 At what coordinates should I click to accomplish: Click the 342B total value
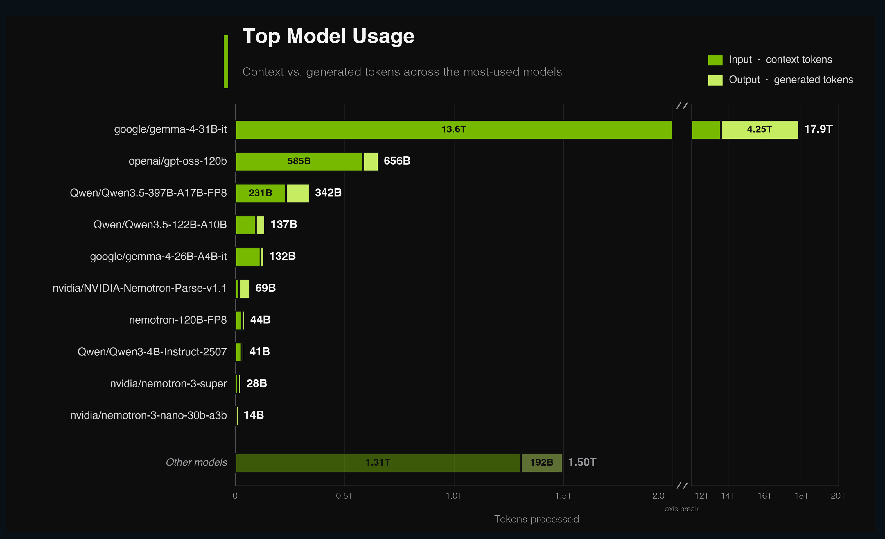328,193
